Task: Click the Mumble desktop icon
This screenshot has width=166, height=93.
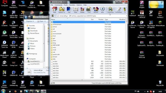Action: point(4,63)
